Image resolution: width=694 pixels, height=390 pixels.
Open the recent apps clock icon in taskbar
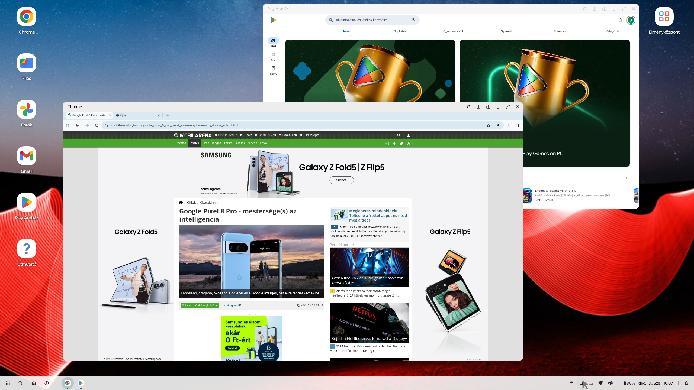point(47,383)
